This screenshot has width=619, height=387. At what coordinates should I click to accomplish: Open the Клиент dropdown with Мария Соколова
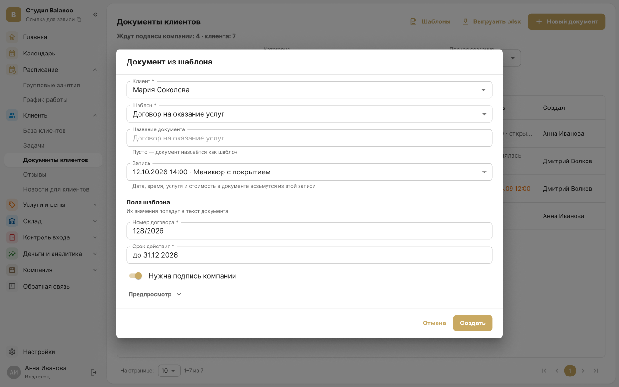tap(309, 90)
